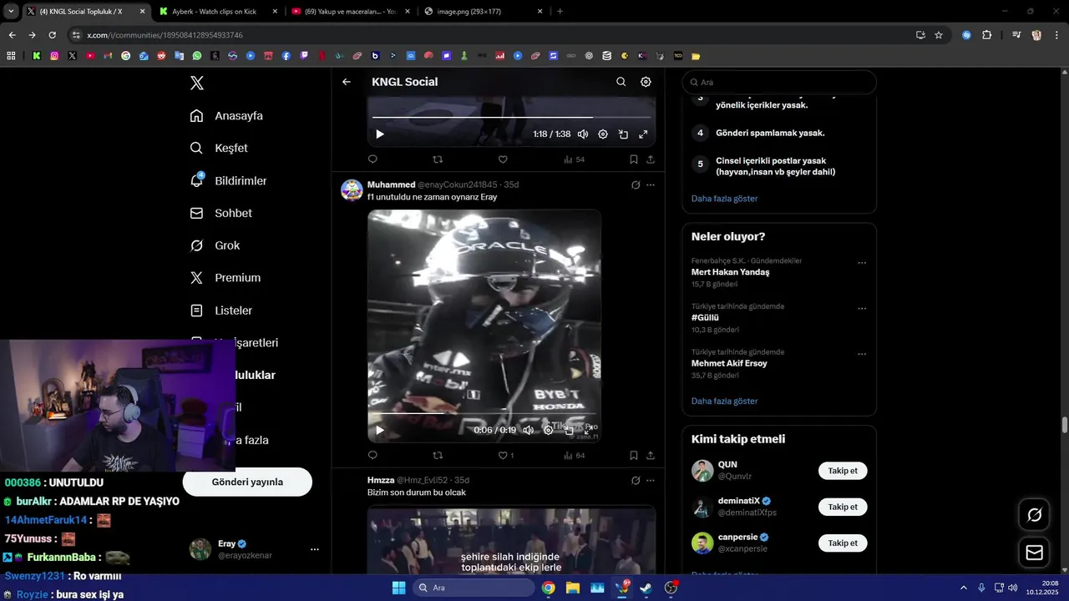The image size is (1069, 601).
Task: Click the Ara search field on X
Action: click(x=779, y=83)
